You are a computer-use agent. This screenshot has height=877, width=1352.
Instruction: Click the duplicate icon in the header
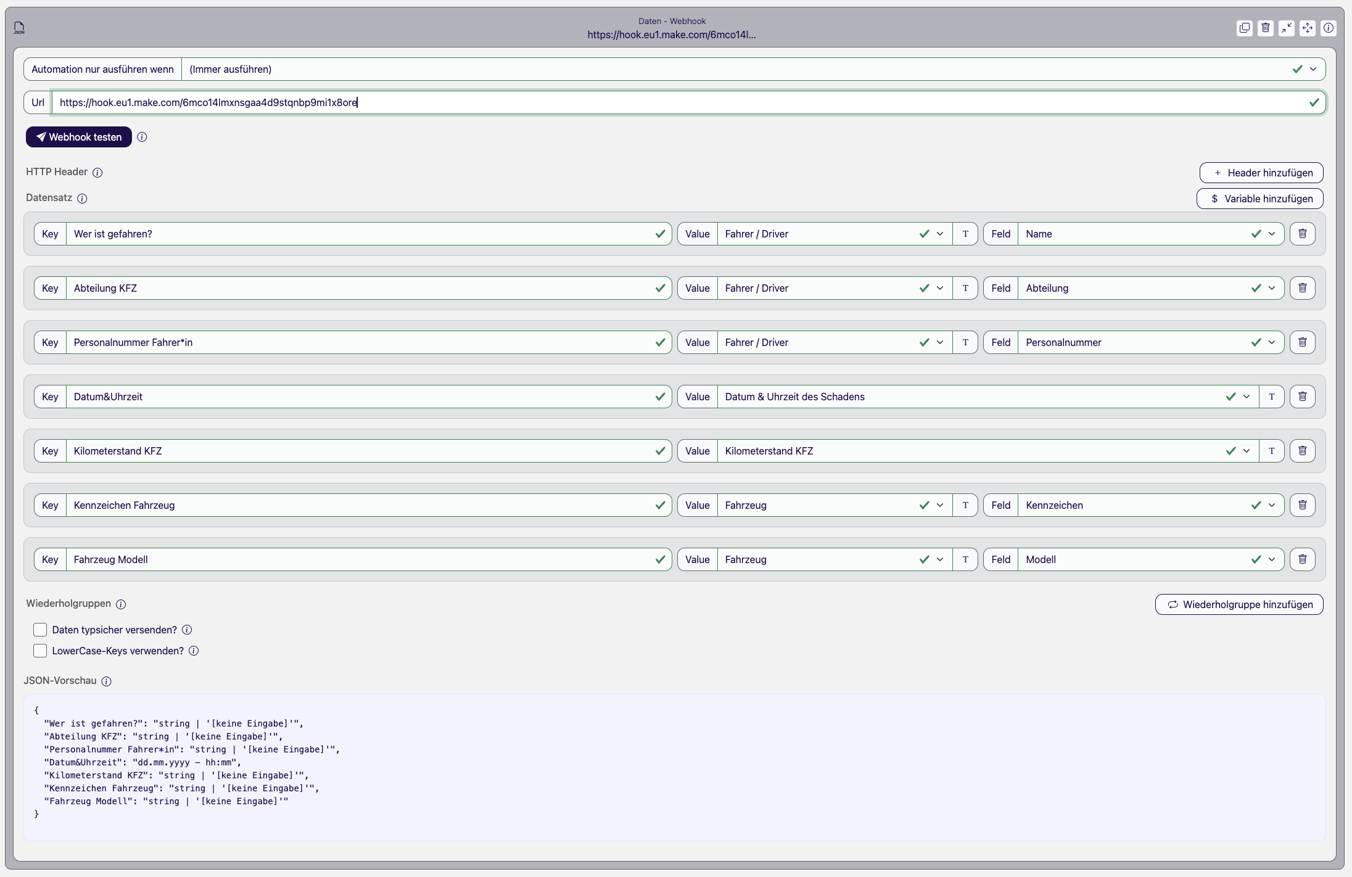click(1245, 28)
